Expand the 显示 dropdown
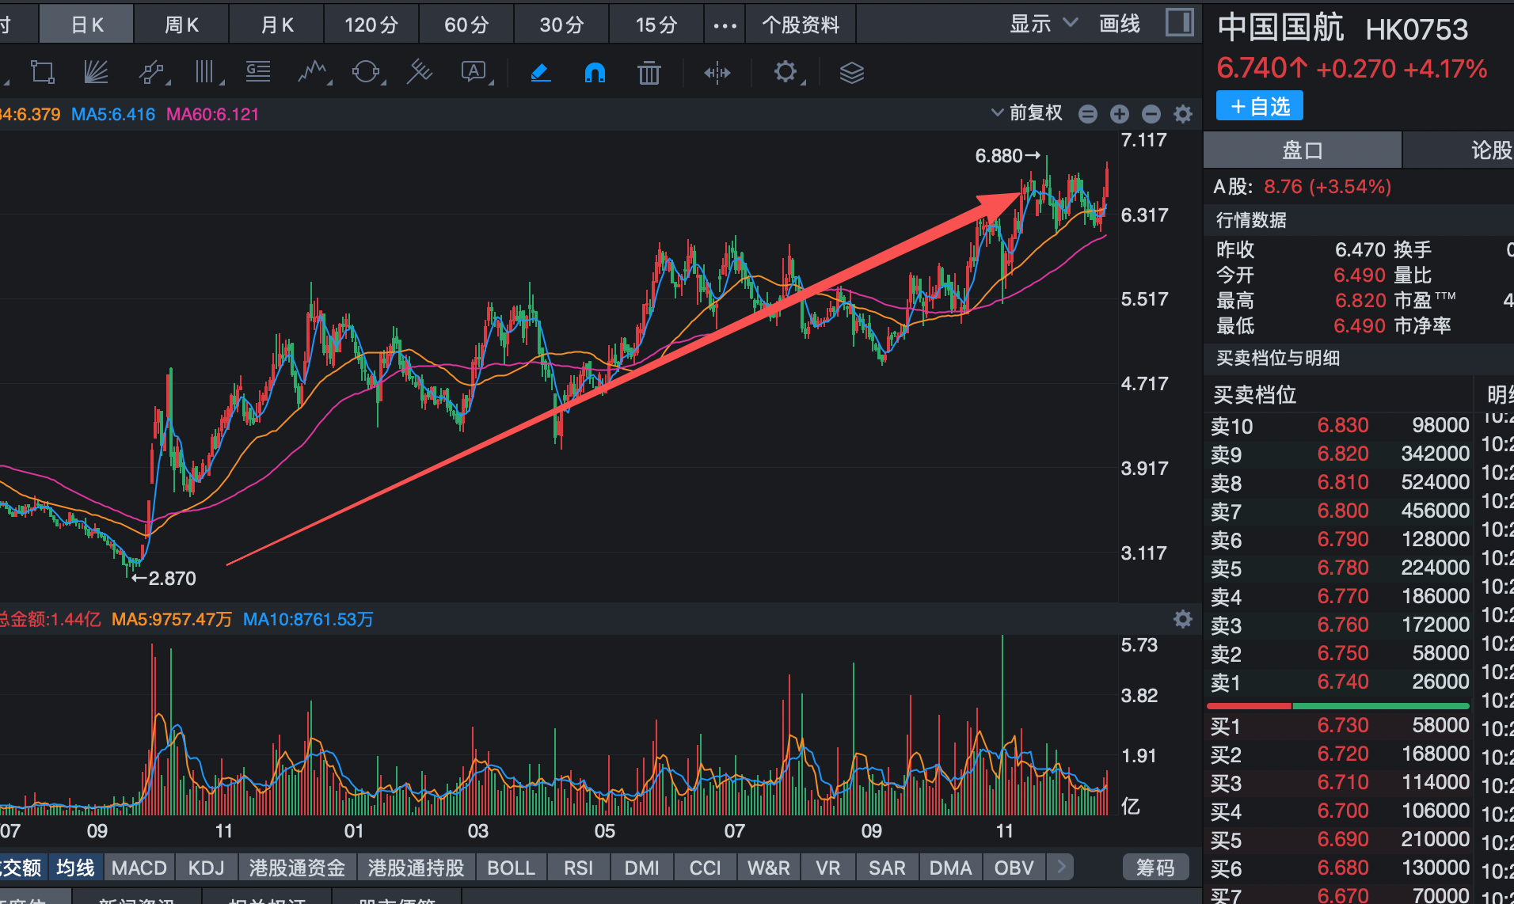The height and width of the screenshot is (904, 1514). click(x=1043, y=24)
